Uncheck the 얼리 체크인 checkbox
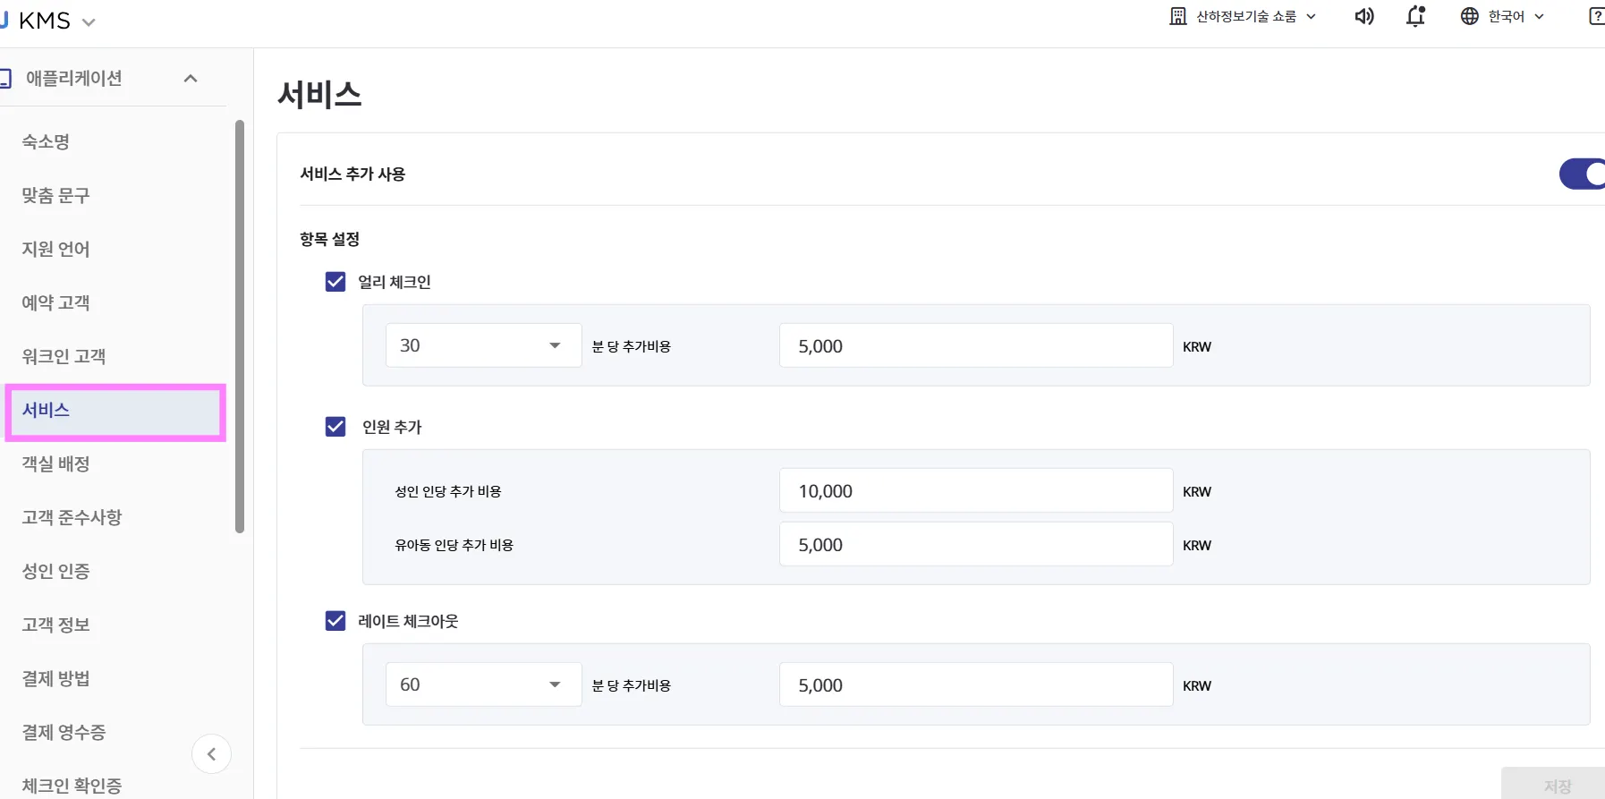The height and width of the screenshot is (799, 1605). click(x=335, y=282)
